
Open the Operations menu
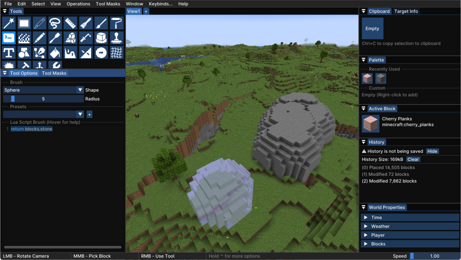coord(78,4)
